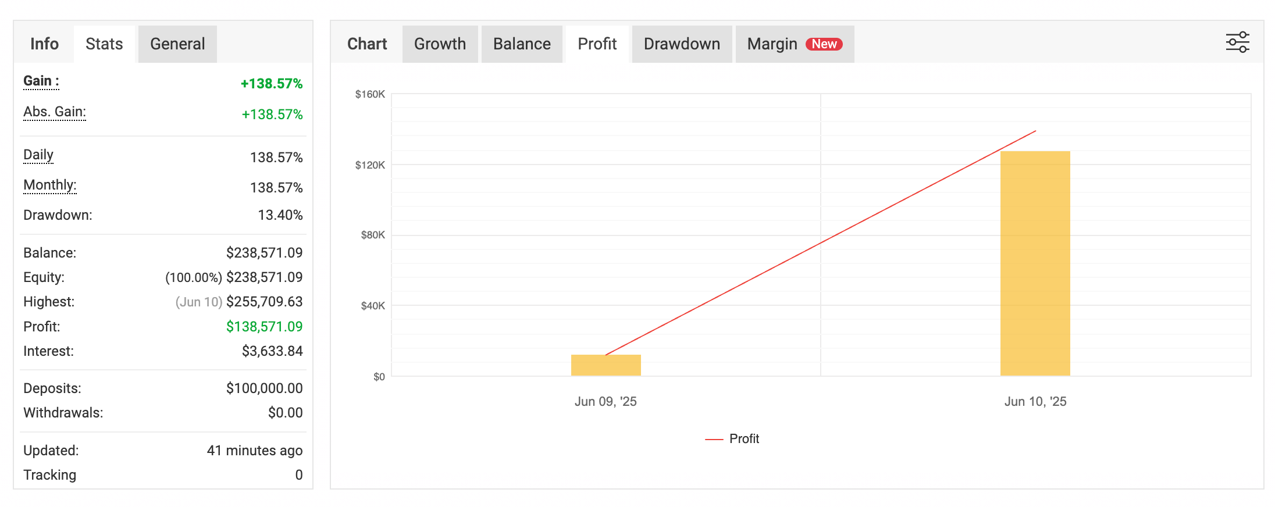The image size is (1275, 507).
Task: Click the Monthly label link
Action: (x=49, y=185)
